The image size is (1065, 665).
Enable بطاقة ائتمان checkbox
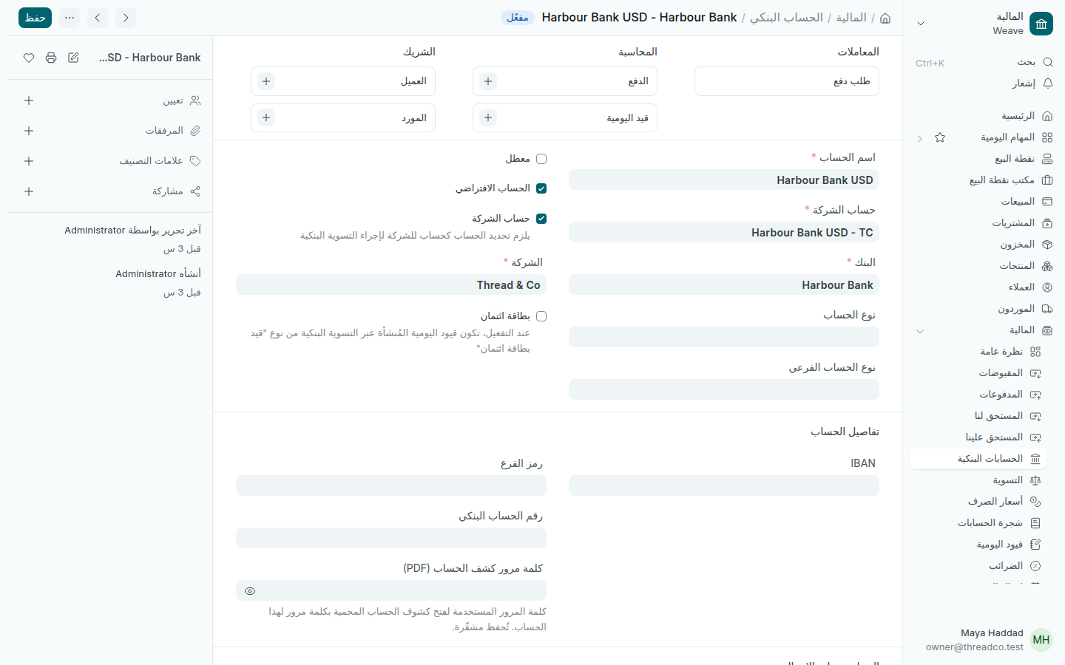(541, 316)
